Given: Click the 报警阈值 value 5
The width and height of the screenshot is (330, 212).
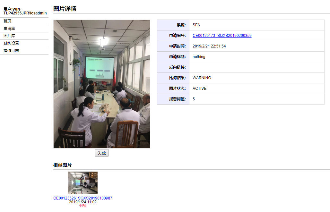Looking at the screenshot, I should (194, 99).
